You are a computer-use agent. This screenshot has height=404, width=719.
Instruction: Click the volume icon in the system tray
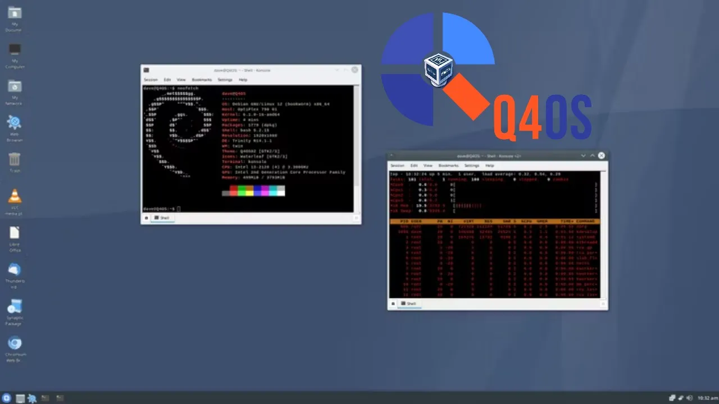[689, 398]
